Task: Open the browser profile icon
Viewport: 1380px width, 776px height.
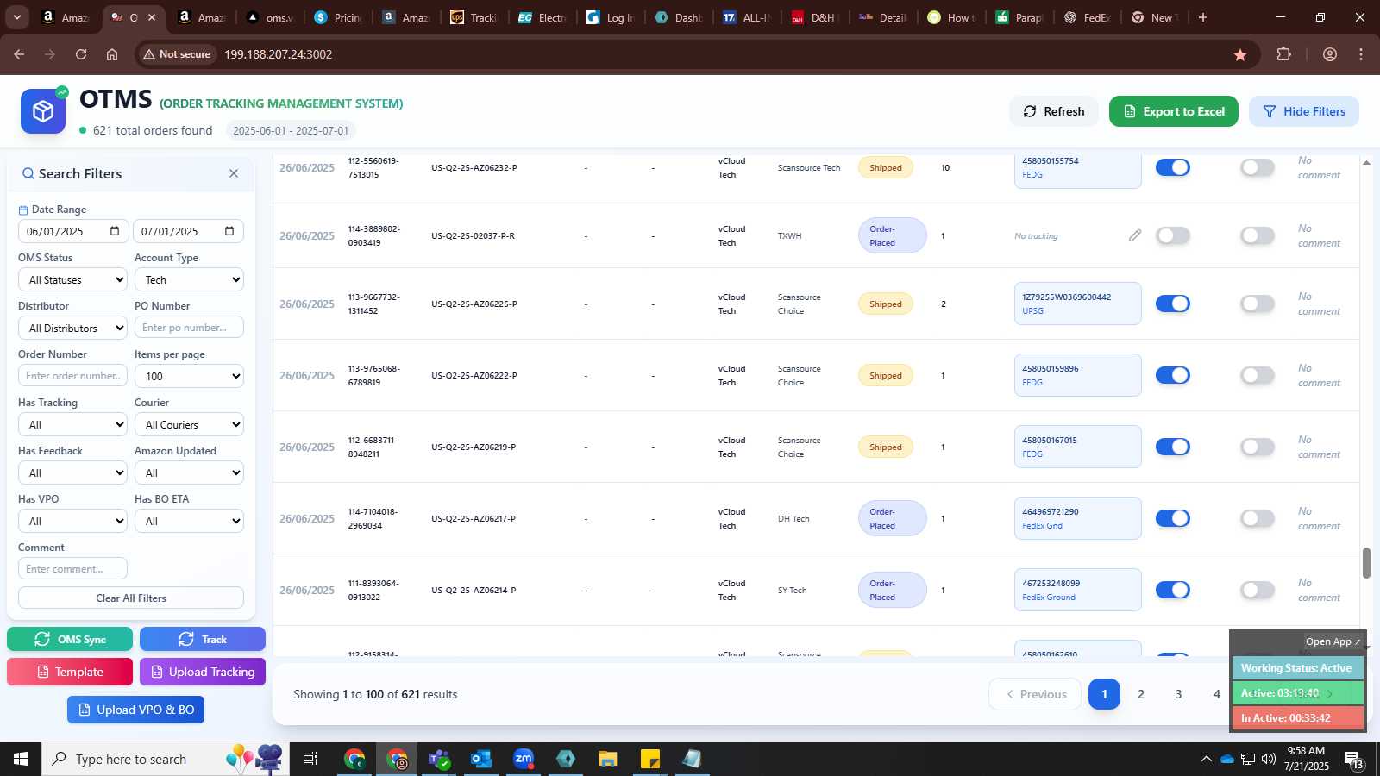Action: 1330,54
